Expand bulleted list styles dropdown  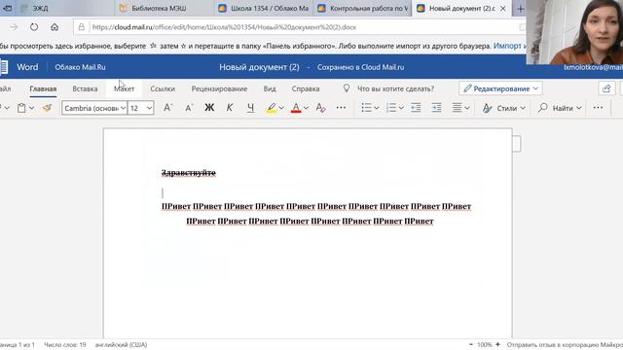click(377, 108)
